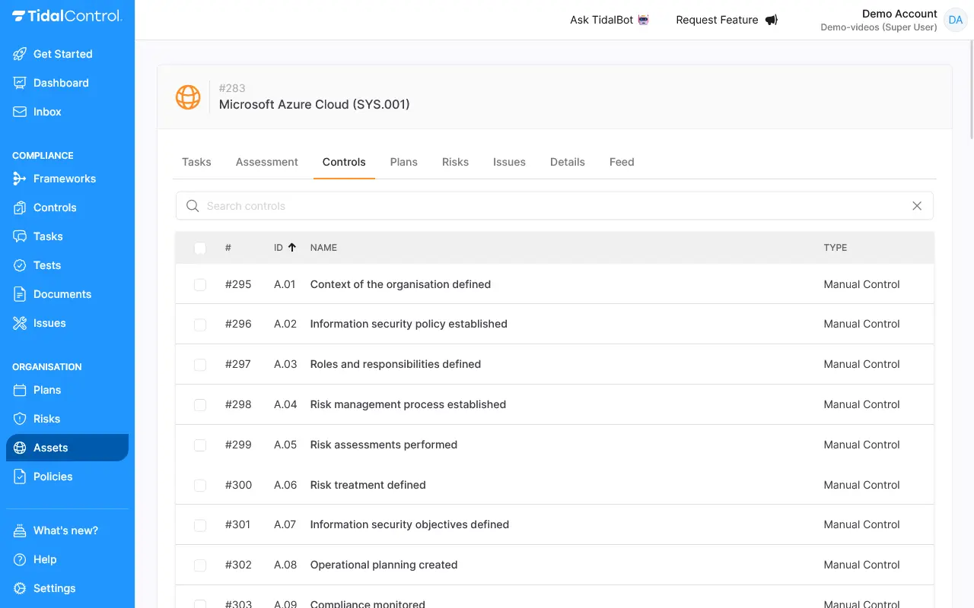974x608 pixels.
Task: Toggle the ID column sort arrow
Action: [x=291, y=248]
